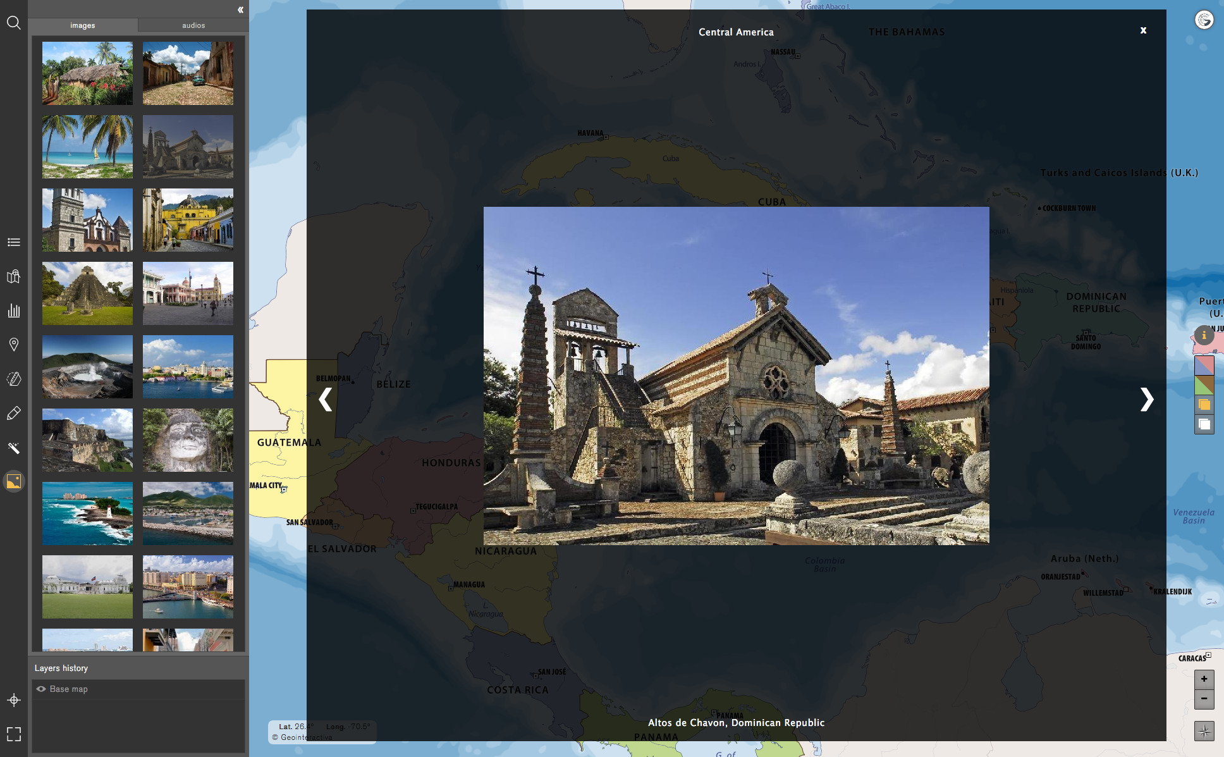Click the Caracas city label on map
1224x757 pixels.
click(x=1192, y=658)
